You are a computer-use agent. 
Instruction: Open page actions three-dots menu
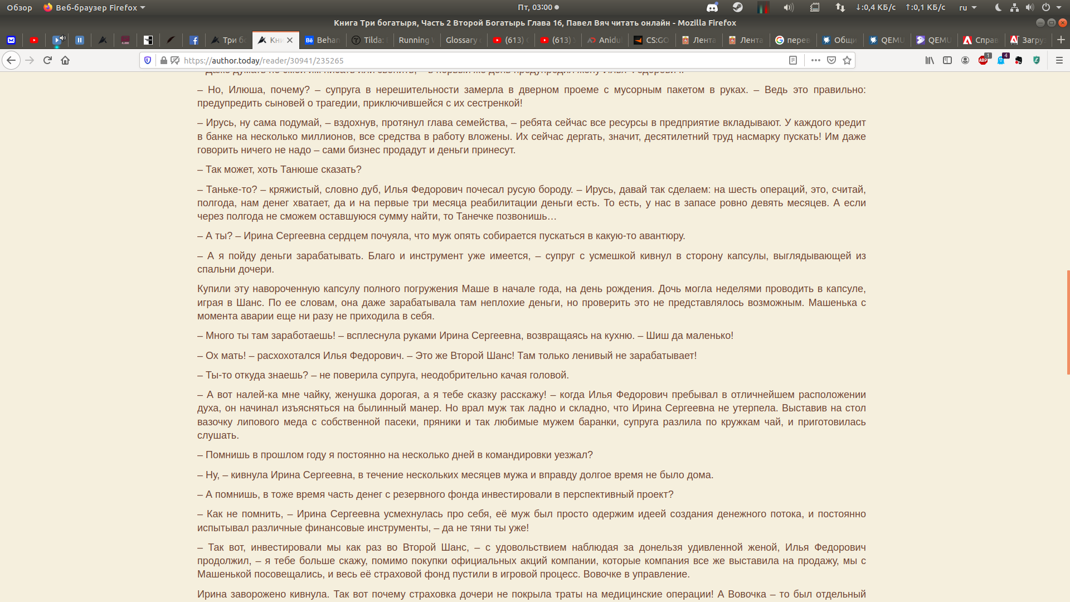coord(816,60)
